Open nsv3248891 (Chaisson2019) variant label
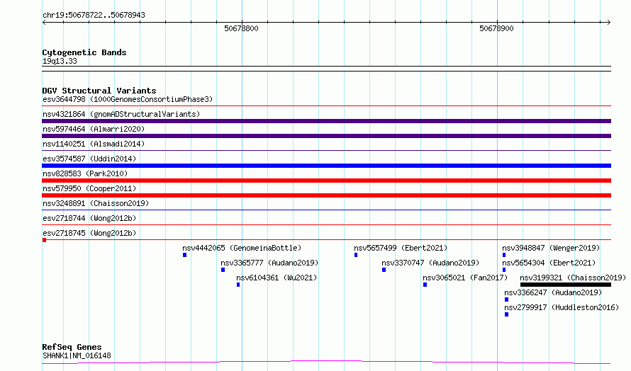This screenshot has height=371, width=631. 96,203
